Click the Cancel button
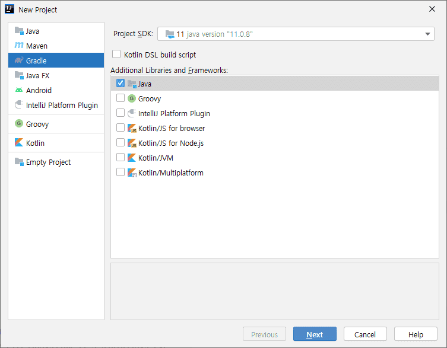 coord(365,334)
